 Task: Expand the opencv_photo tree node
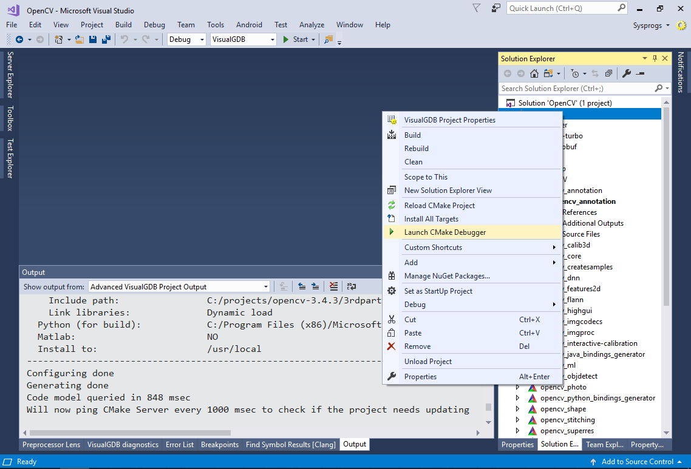(x=517, y=387)
